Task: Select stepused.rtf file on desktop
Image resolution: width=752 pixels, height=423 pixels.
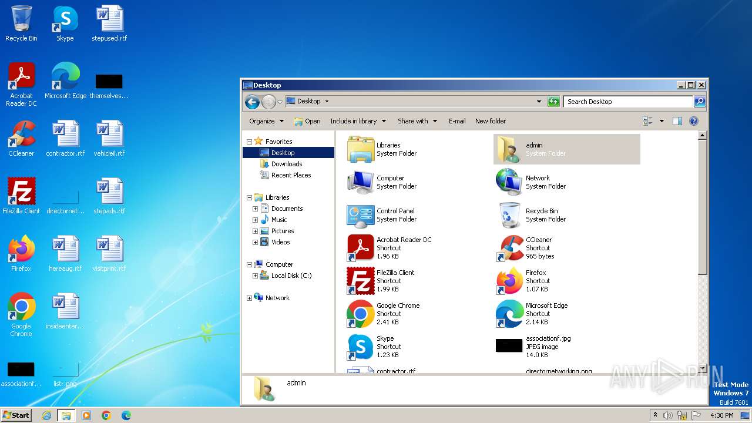Action: coord(109,23)
